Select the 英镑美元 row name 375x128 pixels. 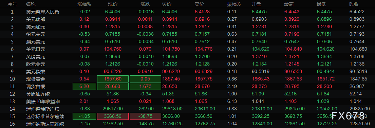35,57
